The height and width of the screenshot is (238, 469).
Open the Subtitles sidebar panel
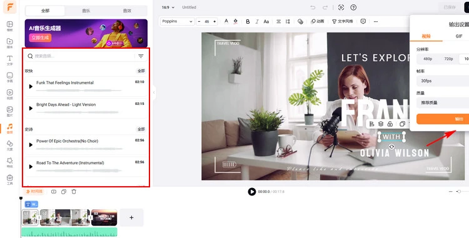click(x=9, y=77)
